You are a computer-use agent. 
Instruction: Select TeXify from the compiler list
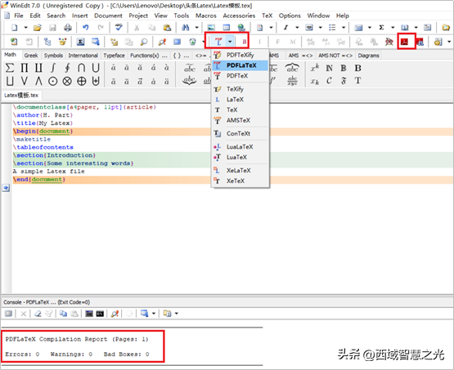tap(240, 89)
